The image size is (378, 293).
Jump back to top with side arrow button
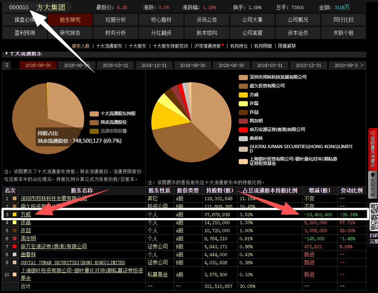pyautogui.click(x=373, y=185)
